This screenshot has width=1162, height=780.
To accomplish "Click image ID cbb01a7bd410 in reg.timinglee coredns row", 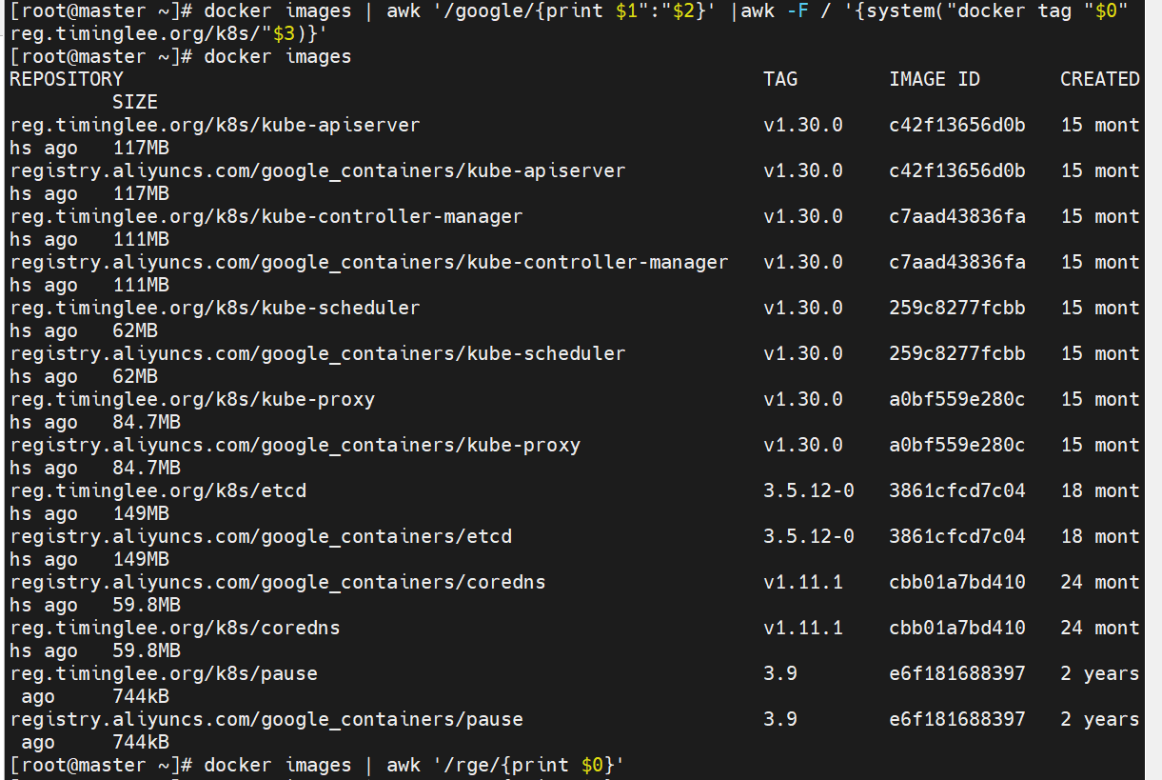I will (x=957, y=628).
